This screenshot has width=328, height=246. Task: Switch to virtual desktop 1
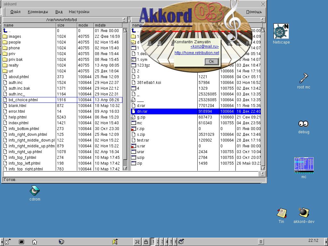click(x=153, y=242)
